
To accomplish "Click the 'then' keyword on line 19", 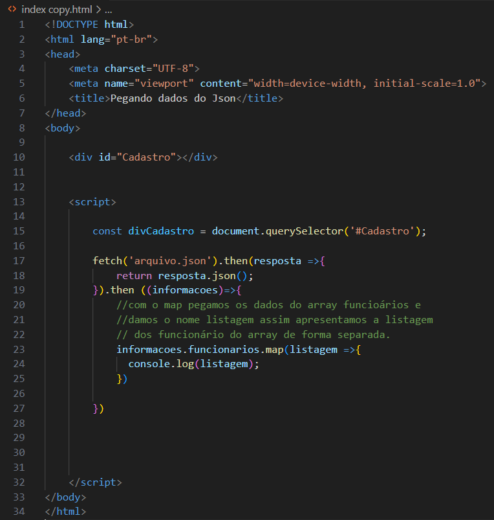I will tap(122, 290).
